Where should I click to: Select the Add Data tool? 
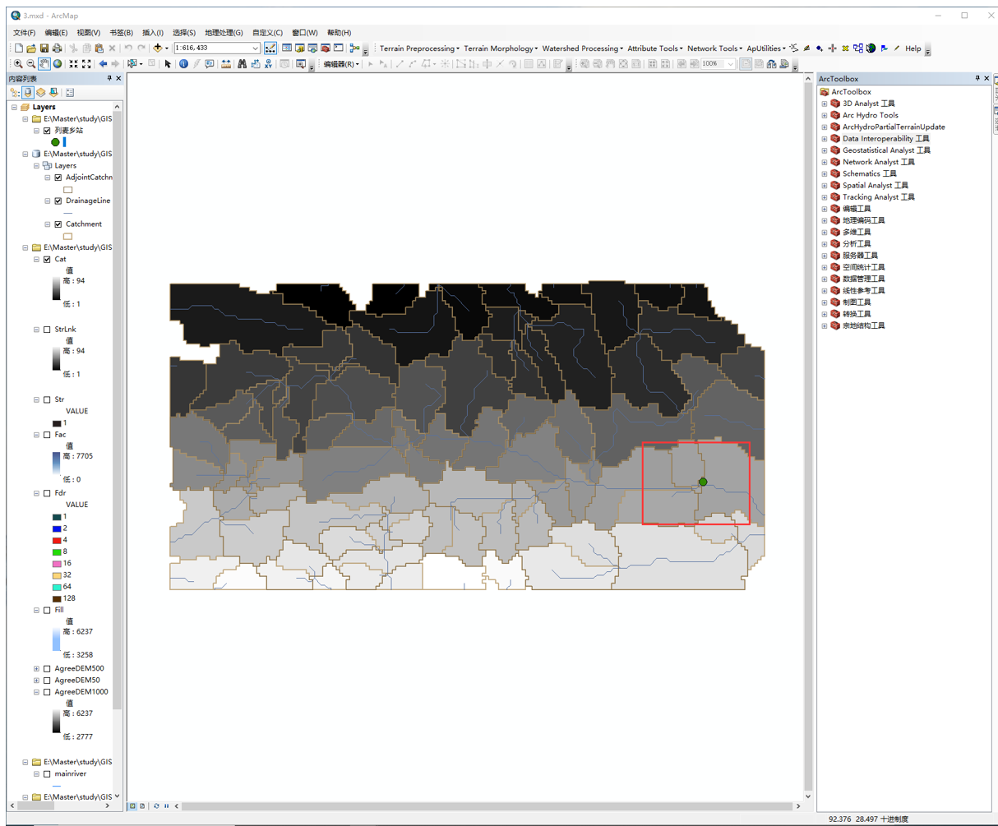(158, 48)
